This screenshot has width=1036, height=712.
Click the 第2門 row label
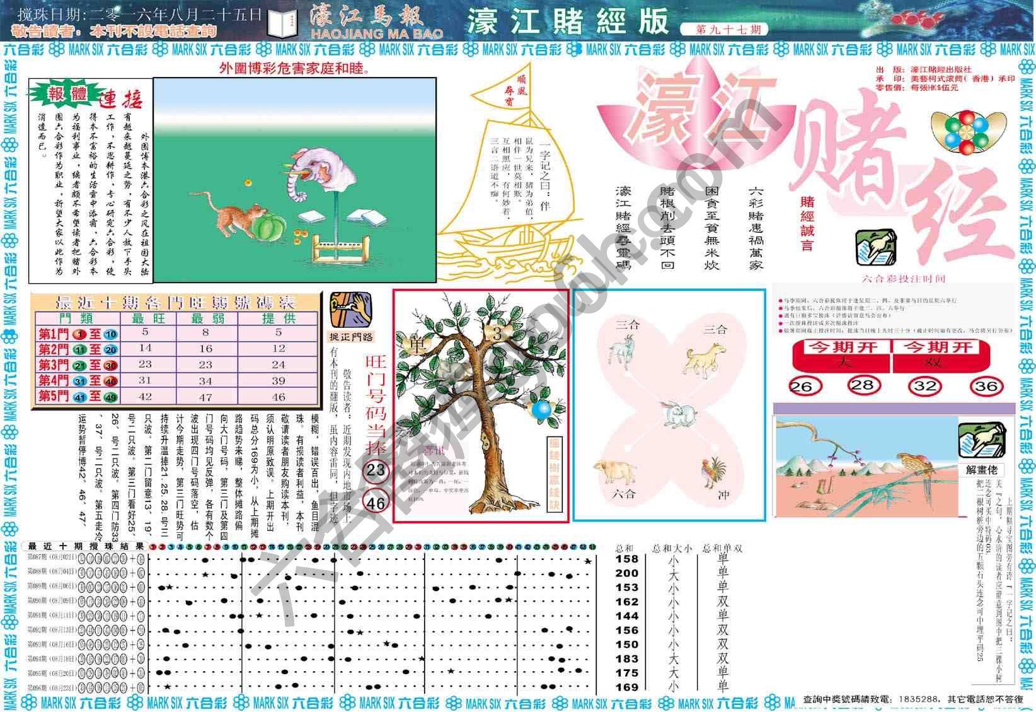point(78,349)
